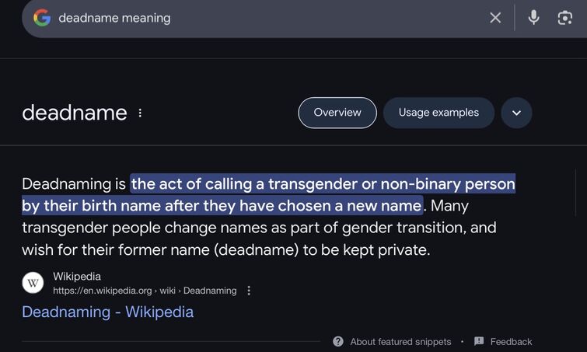Open the Wikipedia site name label
Screen dimensions: 587x352
point(77,277)
